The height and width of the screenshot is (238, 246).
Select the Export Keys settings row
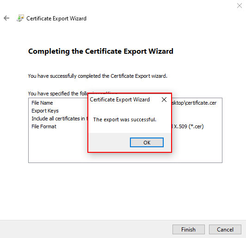(x=125, y=111)
